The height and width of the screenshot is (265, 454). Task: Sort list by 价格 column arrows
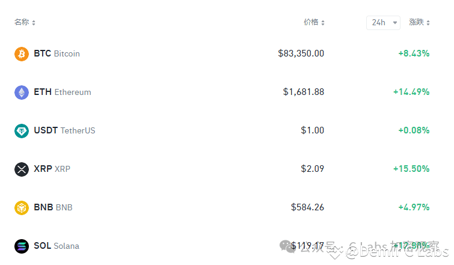coord(323,23)
